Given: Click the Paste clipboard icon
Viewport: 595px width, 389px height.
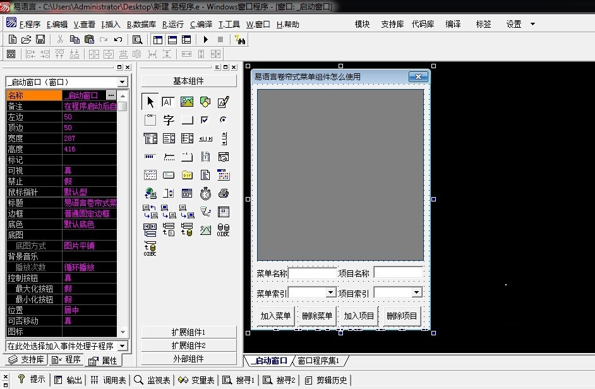Looking at the screenshot, I should coord(89,40).
